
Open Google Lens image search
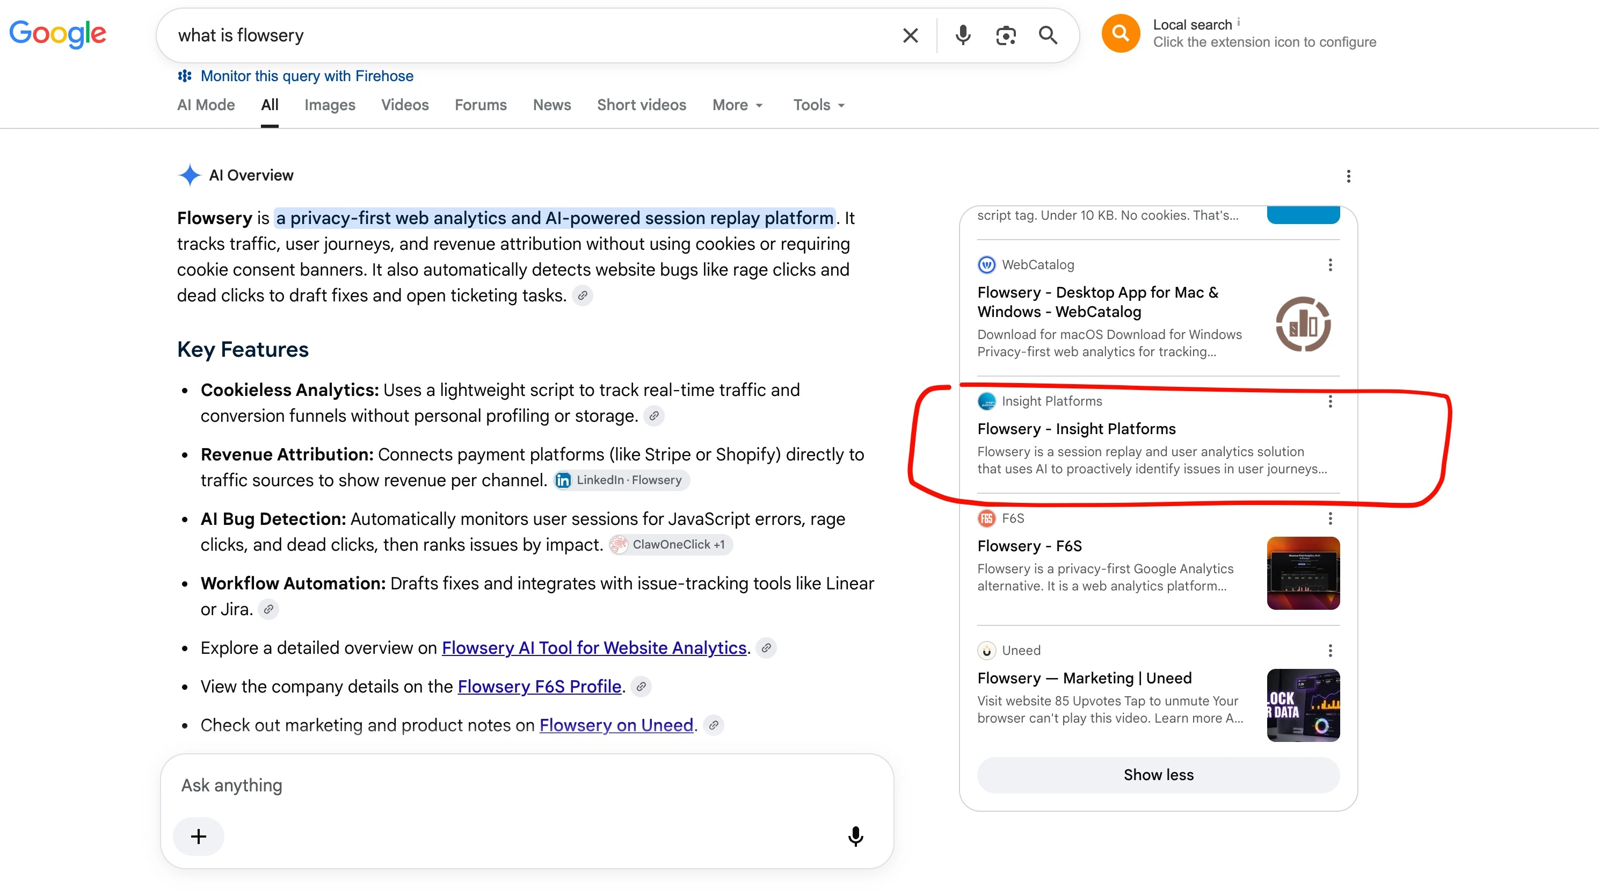click(x=1006, y=35)
